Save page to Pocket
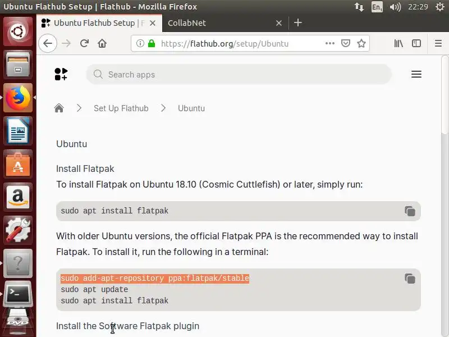Viewport: 449px width, 337px height. pos(346,44)
